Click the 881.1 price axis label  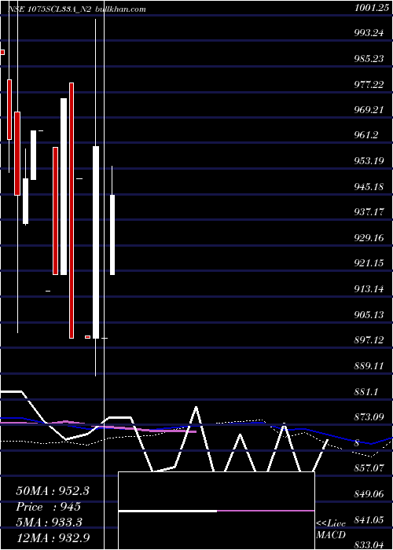(366, 391)
